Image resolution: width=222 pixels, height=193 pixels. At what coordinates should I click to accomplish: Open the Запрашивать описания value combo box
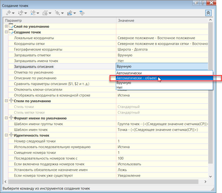coord(162,66)
